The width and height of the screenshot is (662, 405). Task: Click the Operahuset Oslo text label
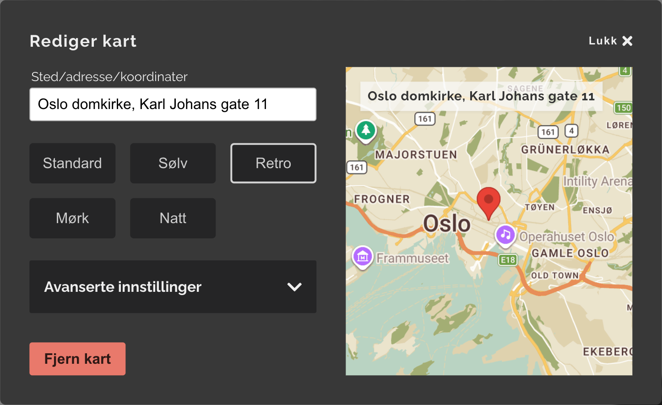coord(566,237)
